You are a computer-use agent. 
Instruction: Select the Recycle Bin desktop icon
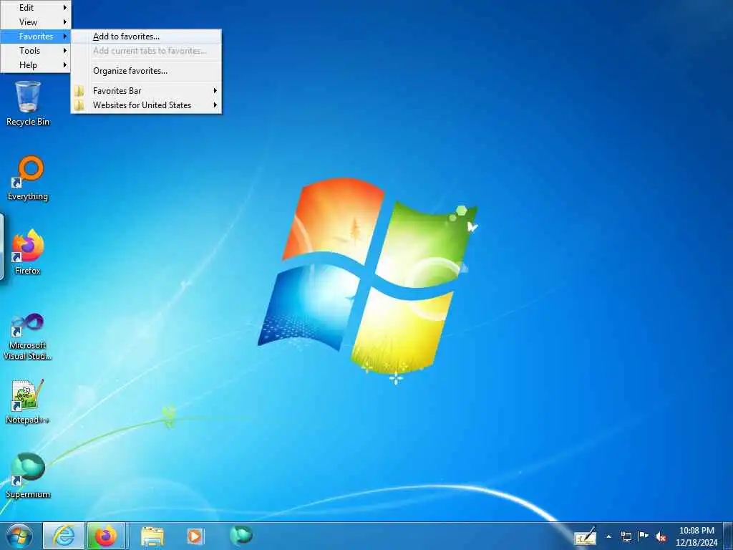(x=28, y=103)
